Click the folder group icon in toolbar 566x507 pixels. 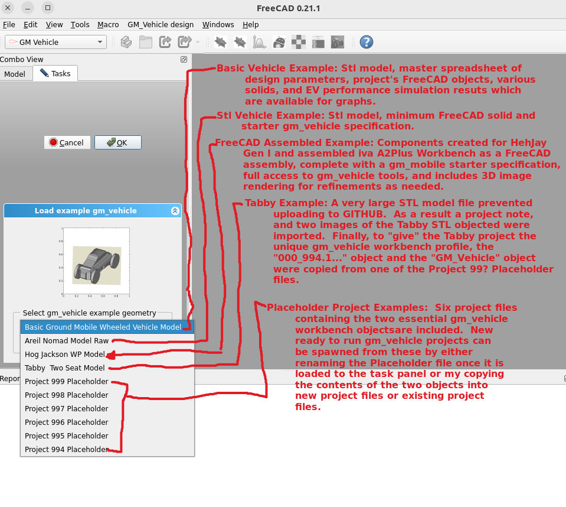pyautogui.click(x=145, y=42)
